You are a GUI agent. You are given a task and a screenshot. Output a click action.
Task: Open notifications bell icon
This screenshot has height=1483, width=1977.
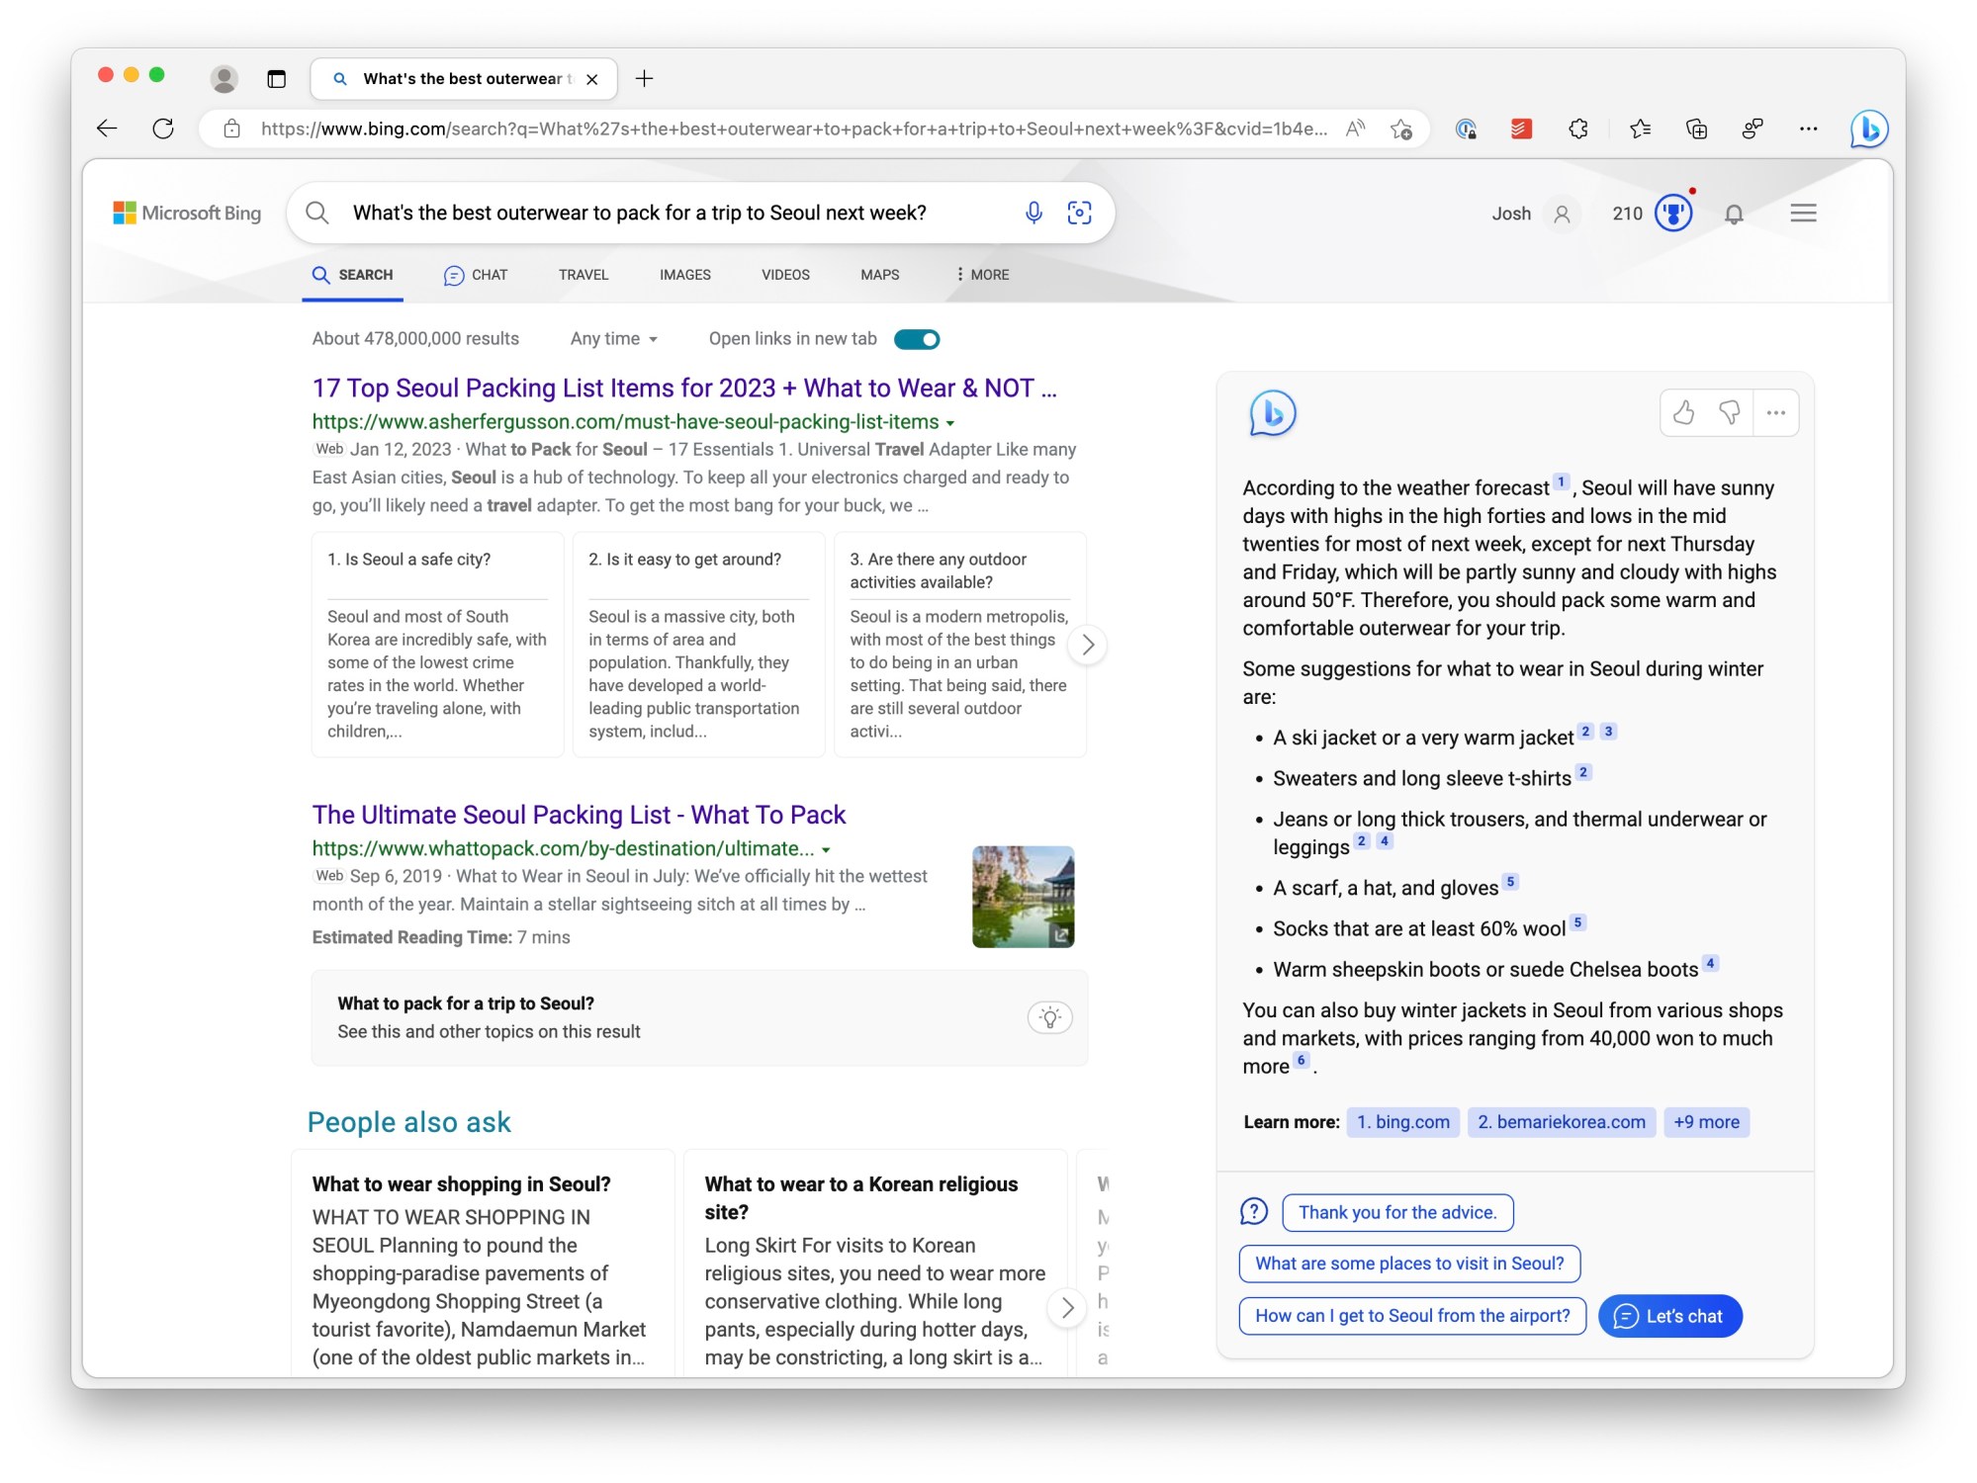point(1734,214)
